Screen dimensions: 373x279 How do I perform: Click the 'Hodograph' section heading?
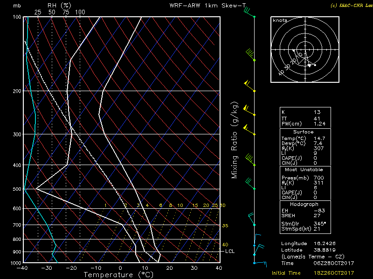[x=304, y=205]
